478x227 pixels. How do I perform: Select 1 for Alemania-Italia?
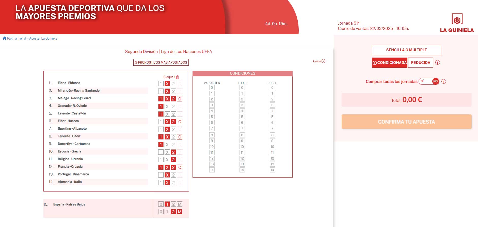coord(161,183)
